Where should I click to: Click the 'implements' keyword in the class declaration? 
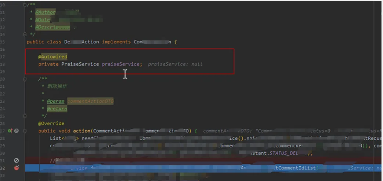(x=116, y=42)
